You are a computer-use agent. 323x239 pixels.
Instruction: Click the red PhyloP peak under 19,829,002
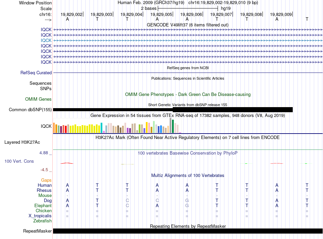[x=67, y=163]
